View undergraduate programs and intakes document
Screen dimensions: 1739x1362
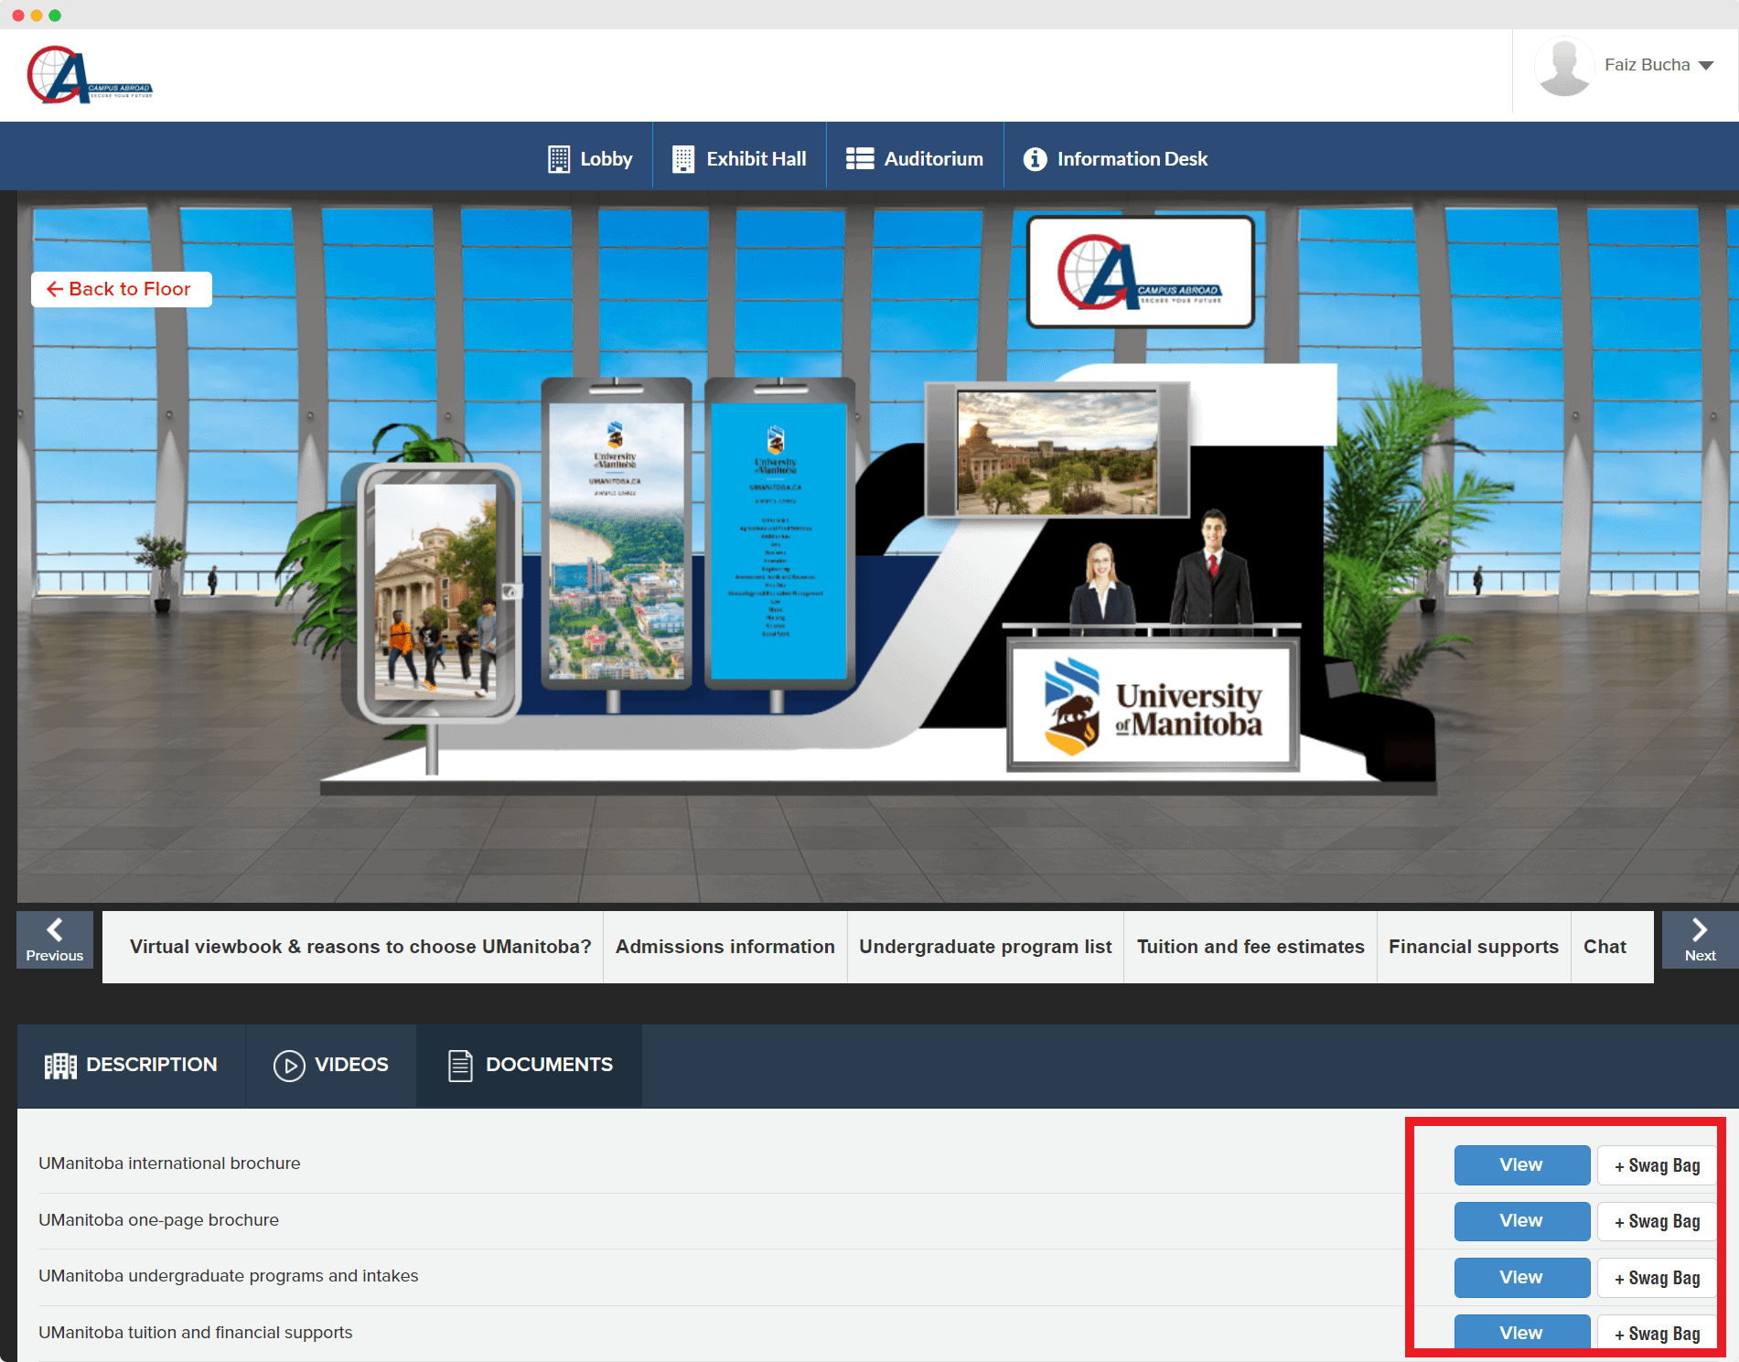coord(1521,1277)
